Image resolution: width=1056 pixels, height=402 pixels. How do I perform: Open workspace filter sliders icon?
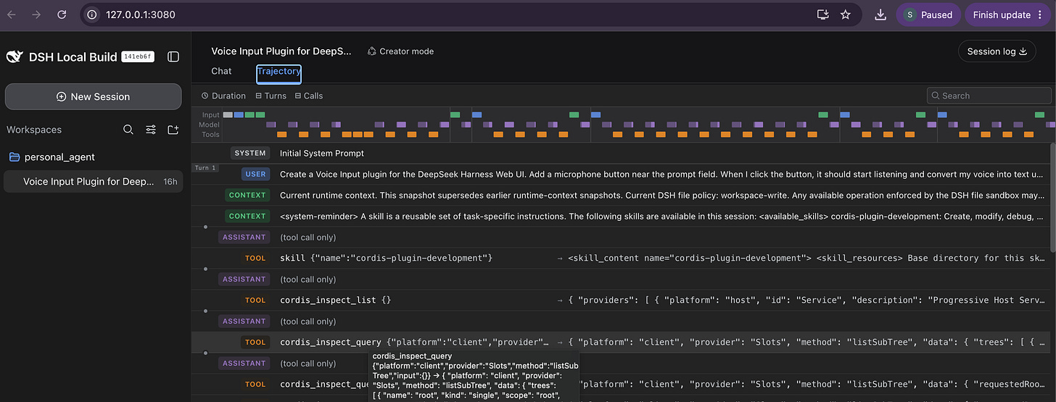(151, 130)
